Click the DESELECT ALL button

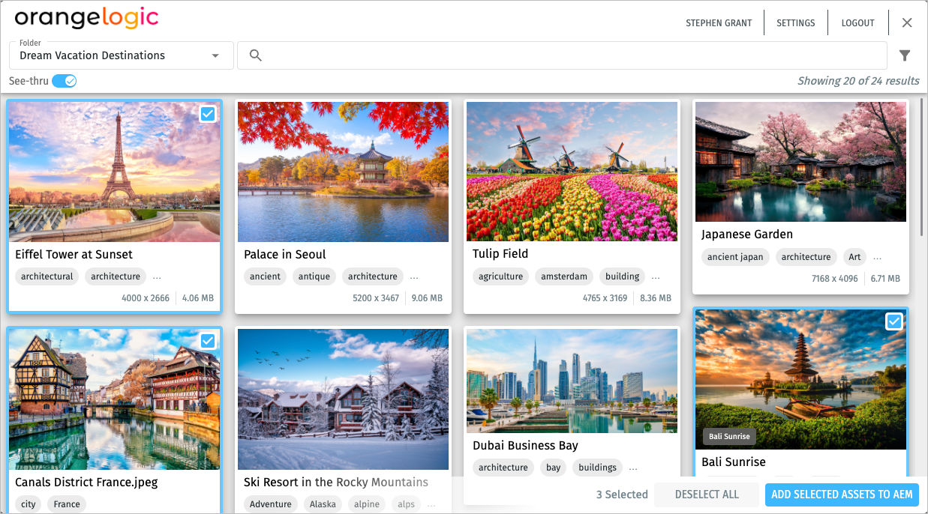tap(707, 495)
